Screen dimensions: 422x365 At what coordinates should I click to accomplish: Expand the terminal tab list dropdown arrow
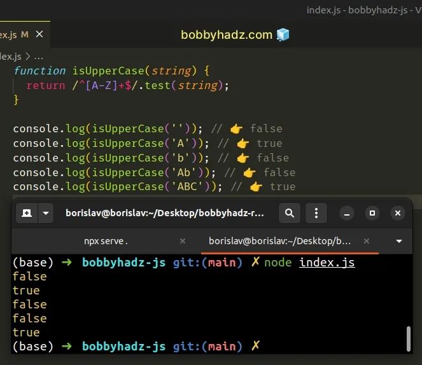[x=399, y=241]
